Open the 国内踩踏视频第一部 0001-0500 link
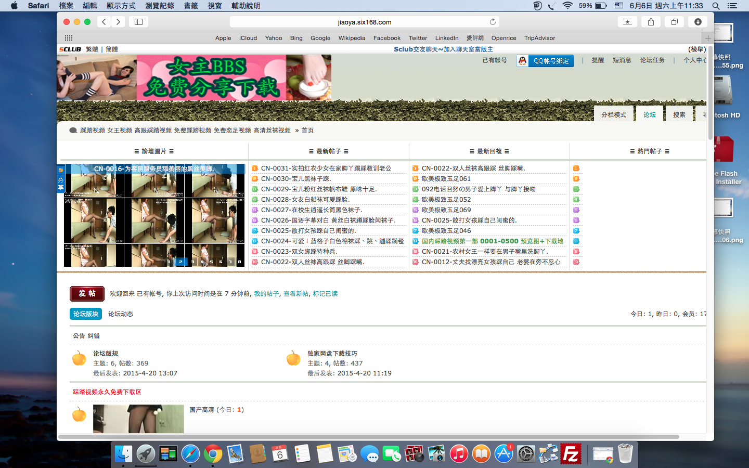 pos(493,241)
